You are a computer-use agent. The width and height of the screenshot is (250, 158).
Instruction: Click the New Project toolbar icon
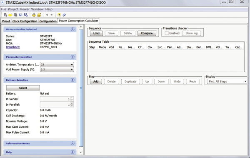5,15
